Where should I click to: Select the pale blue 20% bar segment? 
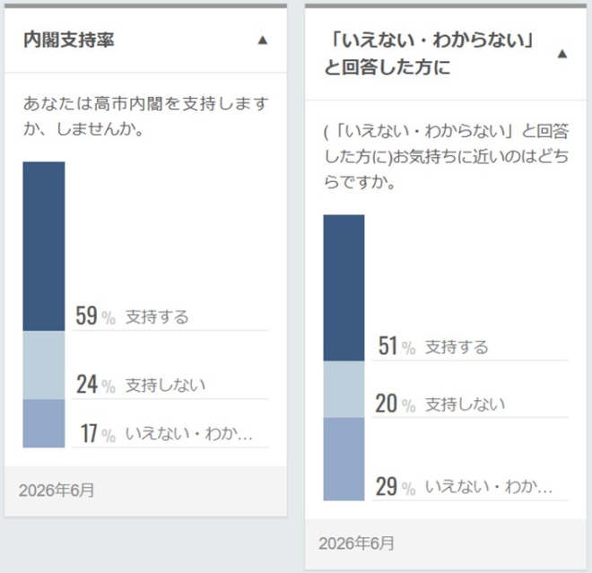pos(344,389)
